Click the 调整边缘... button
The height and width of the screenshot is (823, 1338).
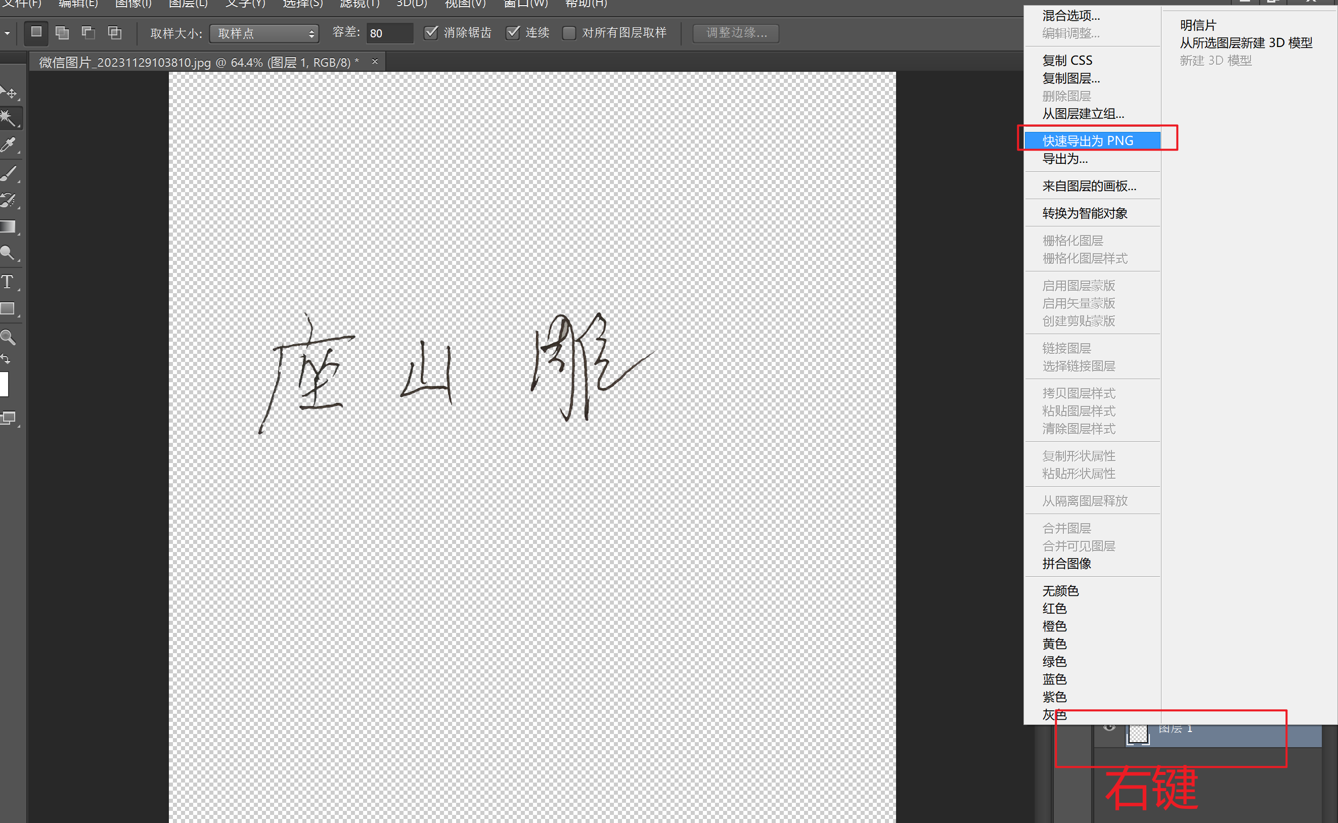click(x=735, y=33)
